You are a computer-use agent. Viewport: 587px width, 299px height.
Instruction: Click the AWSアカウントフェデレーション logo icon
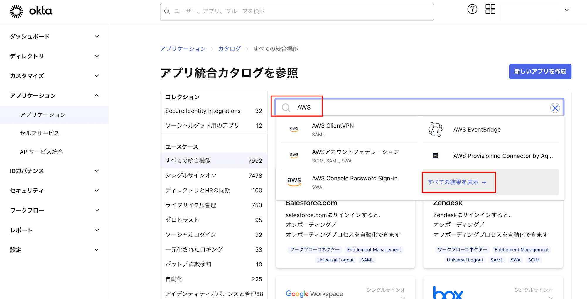coord(294,155)
